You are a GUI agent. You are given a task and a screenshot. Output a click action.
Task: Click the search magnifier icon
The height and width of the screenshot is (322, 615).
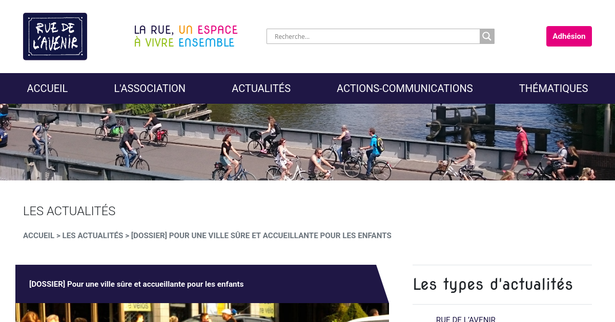487,36
